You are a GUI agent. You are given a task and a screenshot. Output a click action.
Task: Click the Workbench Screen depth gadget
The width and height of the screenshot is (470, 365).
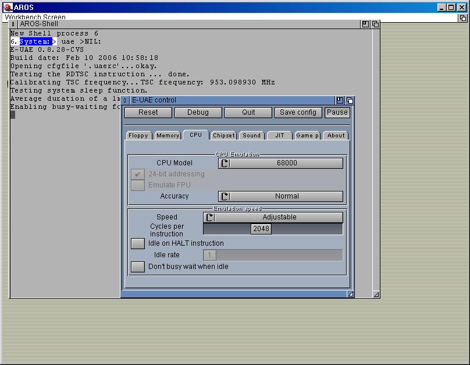pyautogui.click(x=463, y=17)
